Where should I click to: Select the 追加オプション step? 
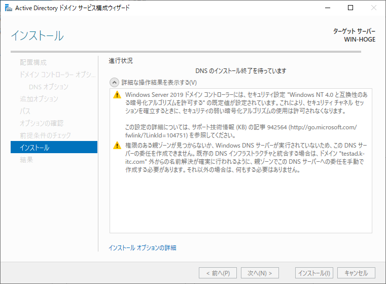click(x=39, y=99)
